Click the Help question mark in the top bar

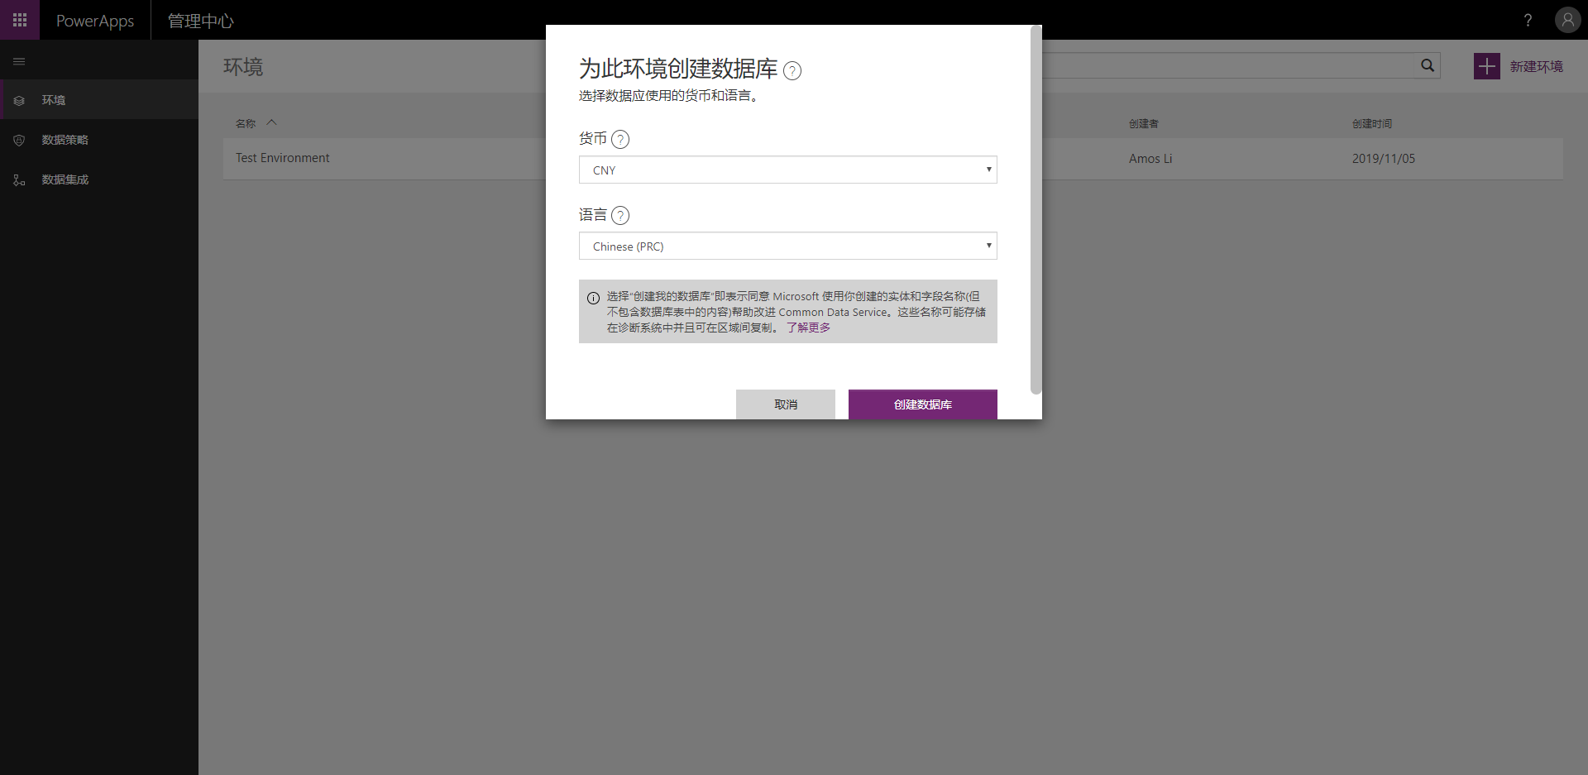[1528, 20]
